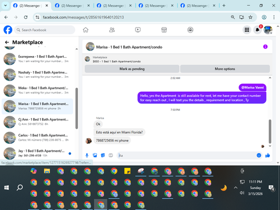Screen dimensions: 280x210
Task: Open the tab search dropdown chevron
Action: tap(6, 6)
